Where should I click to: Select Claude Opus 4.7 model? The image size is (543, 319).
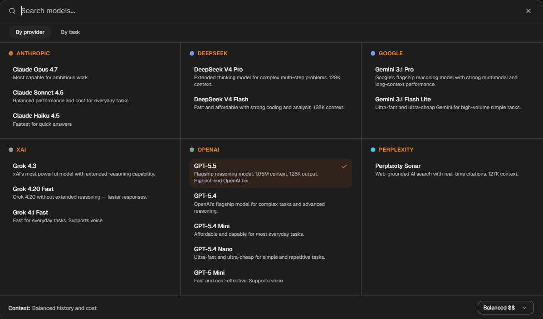click(x=90, y=73)
